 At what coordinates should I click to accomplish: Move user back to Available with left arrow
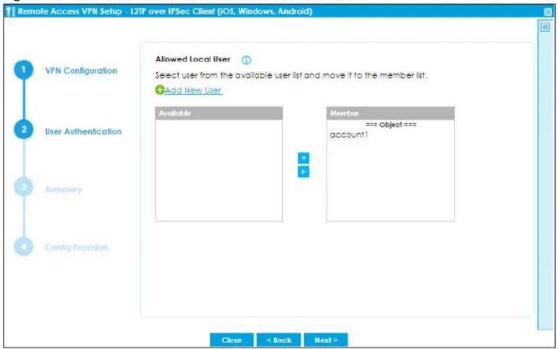(303, 172)
